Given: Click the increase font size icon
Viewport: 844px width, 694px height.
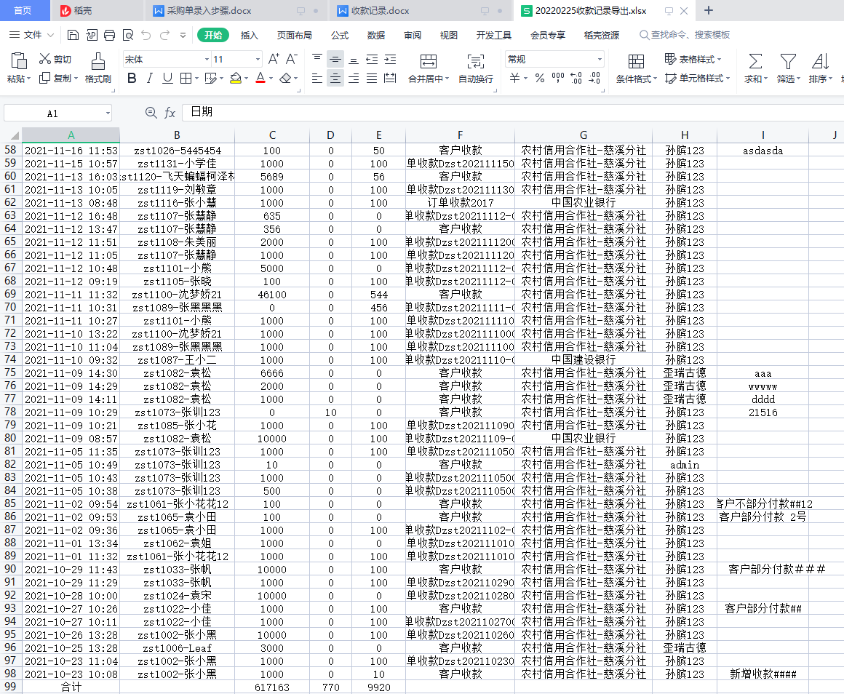Looking at the screenshot, I should point(274,59).
